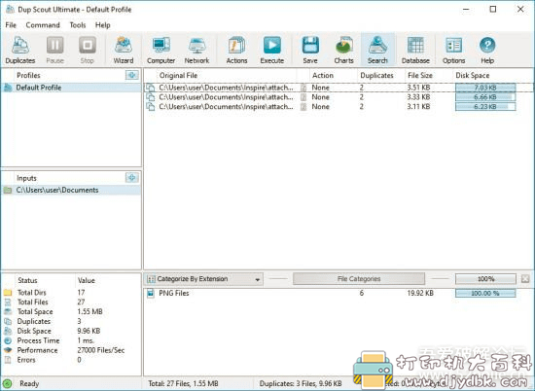Open the Charts toolbar icon
The image size is (535, 391).
click(343, 51)
